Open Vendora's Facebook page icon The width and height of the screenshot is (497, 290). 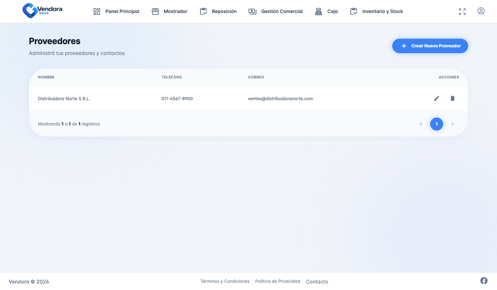pyautogui.click(x=484, y=281)
